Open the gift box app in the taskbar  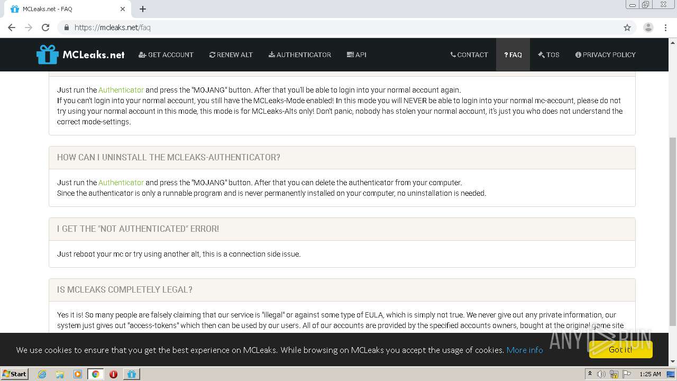[132, 374]
